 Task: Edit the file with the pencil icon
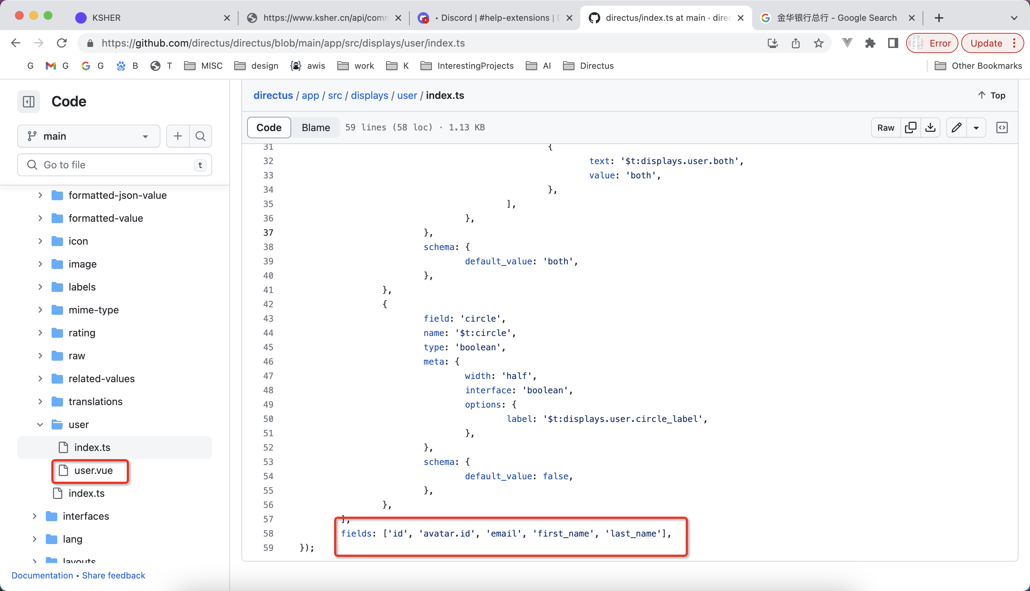(957, 127)
